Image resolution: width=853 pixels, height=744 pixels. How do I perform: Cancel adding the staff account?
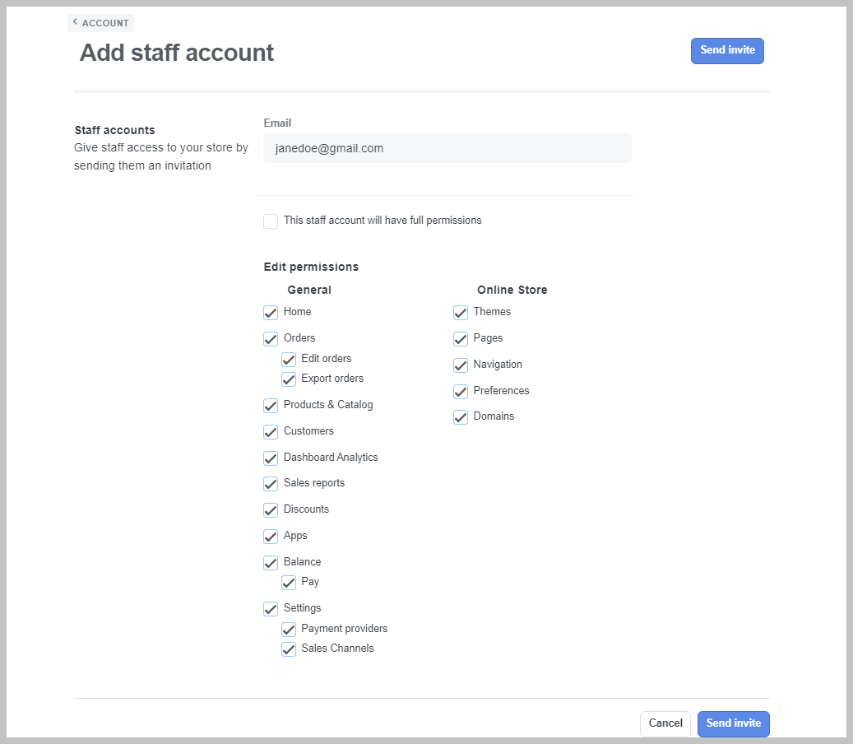pyautogui.click(x=665, y=723)
